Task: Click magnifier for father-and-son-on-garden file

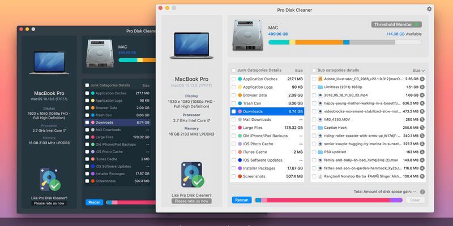Action: pyautogui.click(x=422, y=168)
